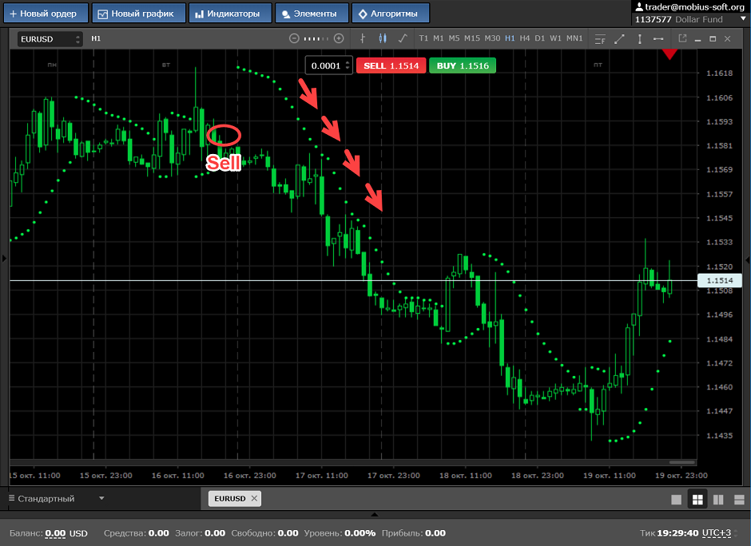Click SELL 1.1514 button

(391, 65)
